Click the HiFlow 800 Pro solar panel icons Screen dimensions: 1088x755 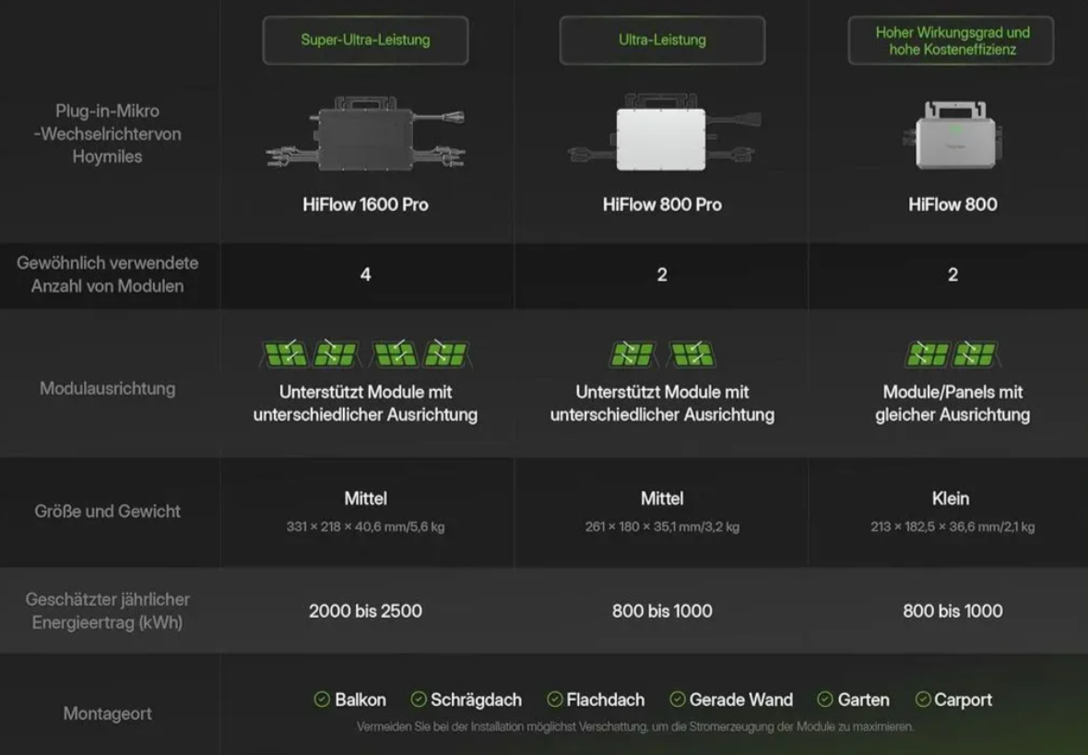pyautogui.click(x=662, y=353)
